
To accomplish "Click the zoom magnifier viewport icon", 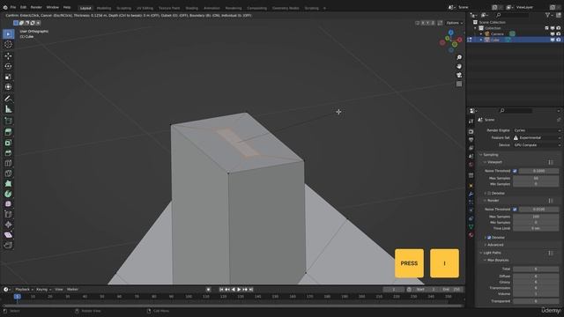I will (459, 57).
